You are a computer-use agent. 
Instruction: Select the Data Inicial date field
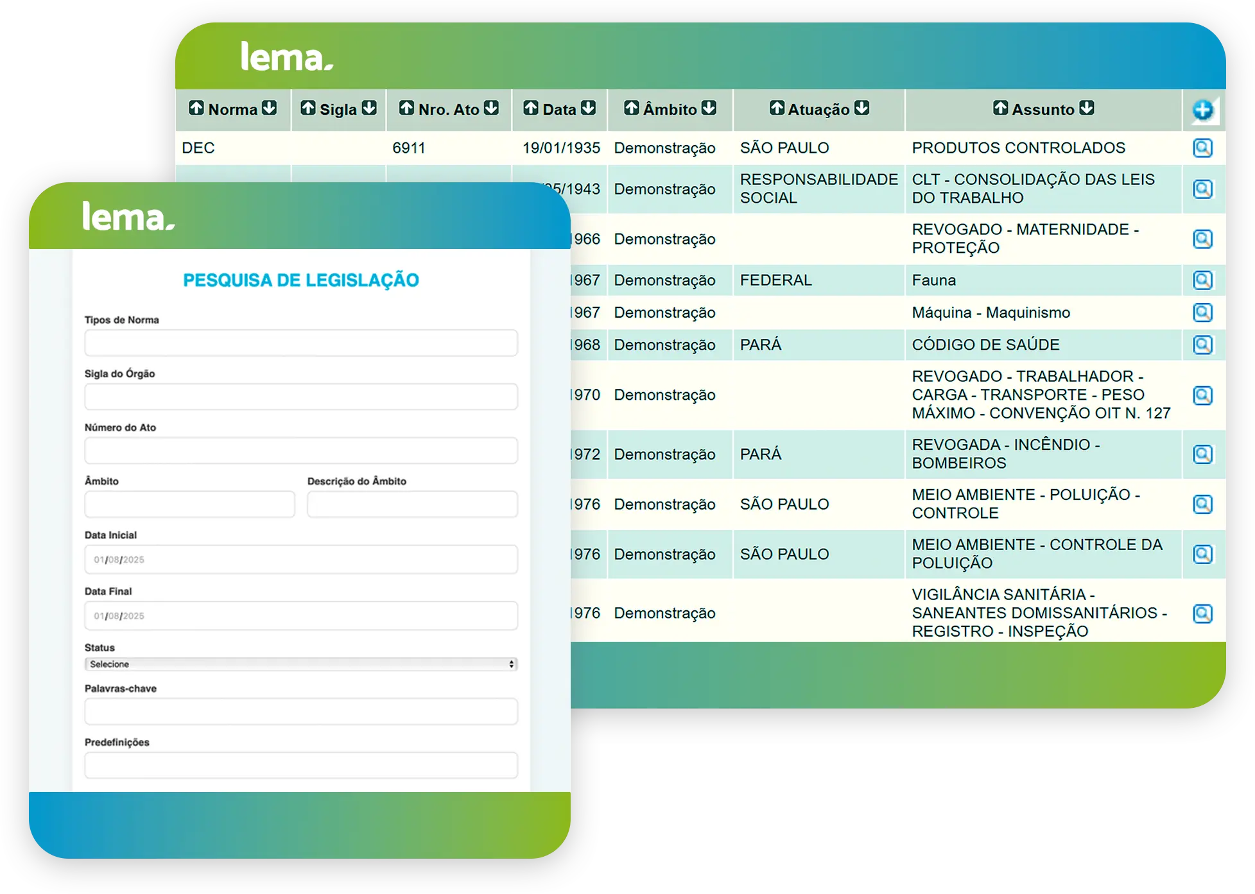coord(300,560)
